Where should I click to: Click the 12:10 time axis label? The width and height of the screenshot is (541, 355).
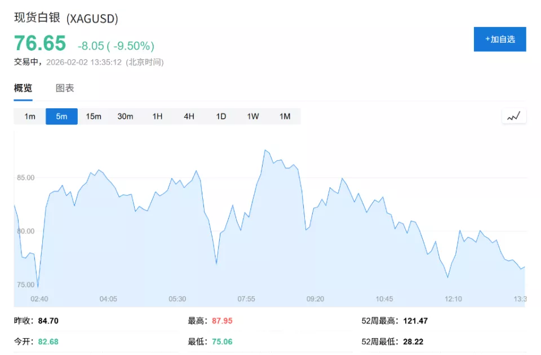[x=453, y=299]
